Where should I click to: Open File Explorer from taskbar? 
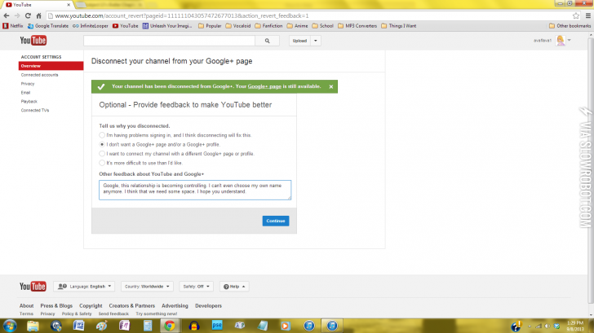pyautogui.click(x=33, y=326)
